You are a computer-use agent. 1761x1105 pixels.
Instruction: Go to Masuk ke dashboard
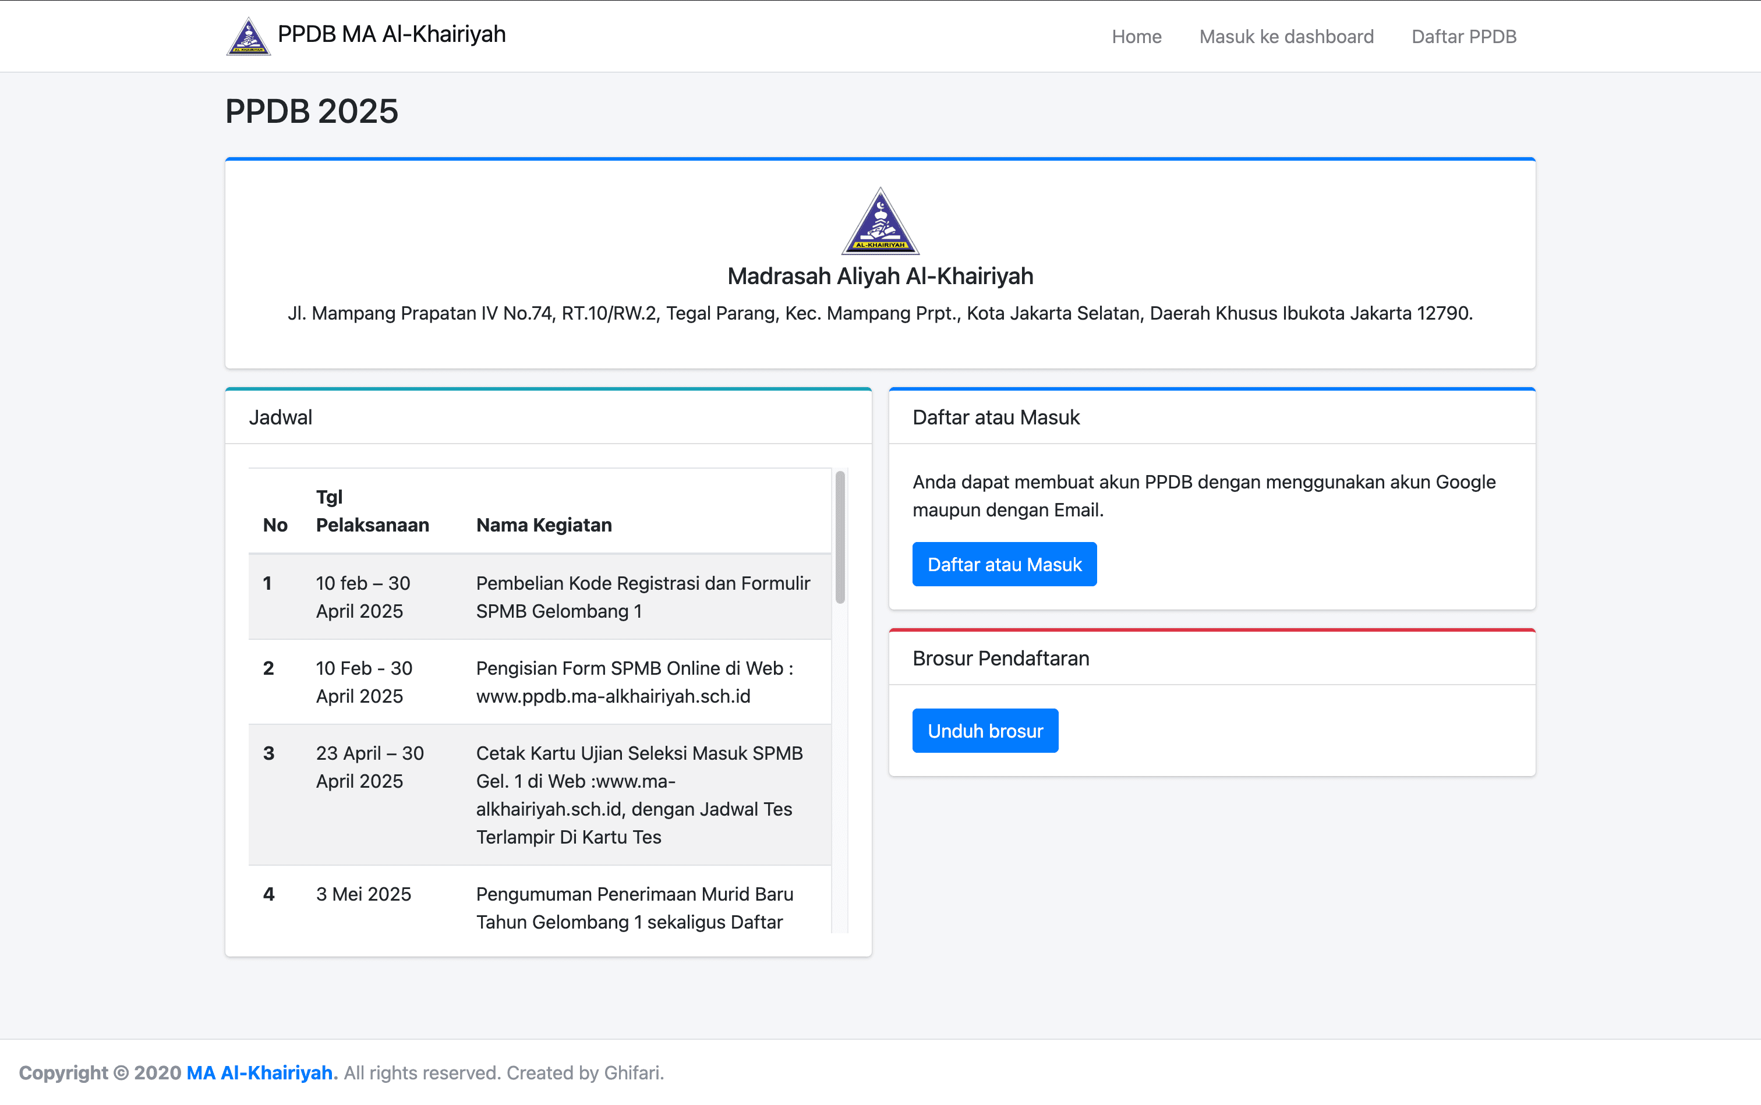1286,37
